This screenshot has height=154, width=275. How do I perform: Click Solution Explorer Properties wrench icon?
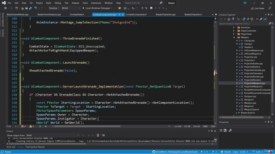click(261, 19)
